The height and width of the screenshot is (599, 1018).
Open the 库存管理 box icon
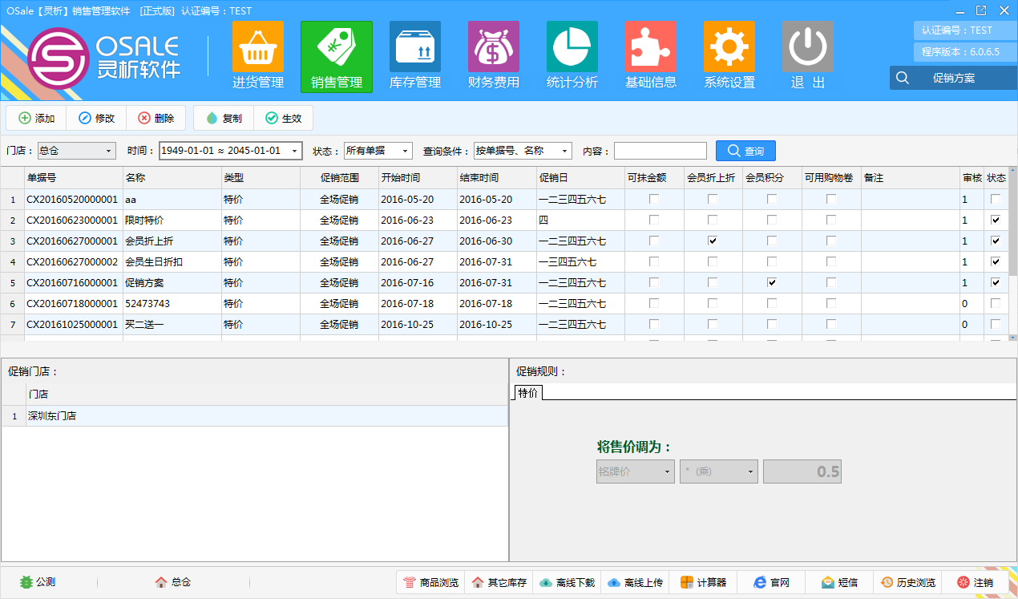[x=415, y=47]
